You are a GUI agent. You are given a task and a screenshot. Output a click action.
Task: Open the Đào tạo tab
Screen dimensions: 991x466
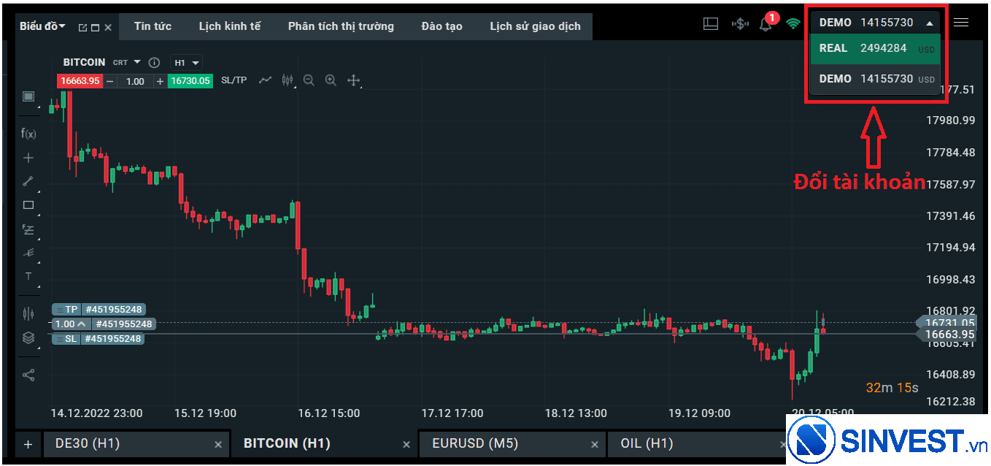[x=442, y=26]
